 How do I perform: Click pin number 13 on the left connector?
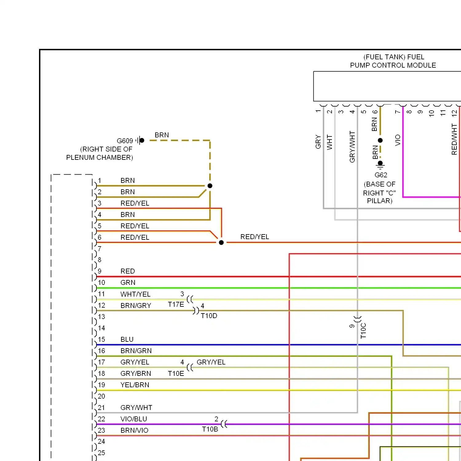101,317
